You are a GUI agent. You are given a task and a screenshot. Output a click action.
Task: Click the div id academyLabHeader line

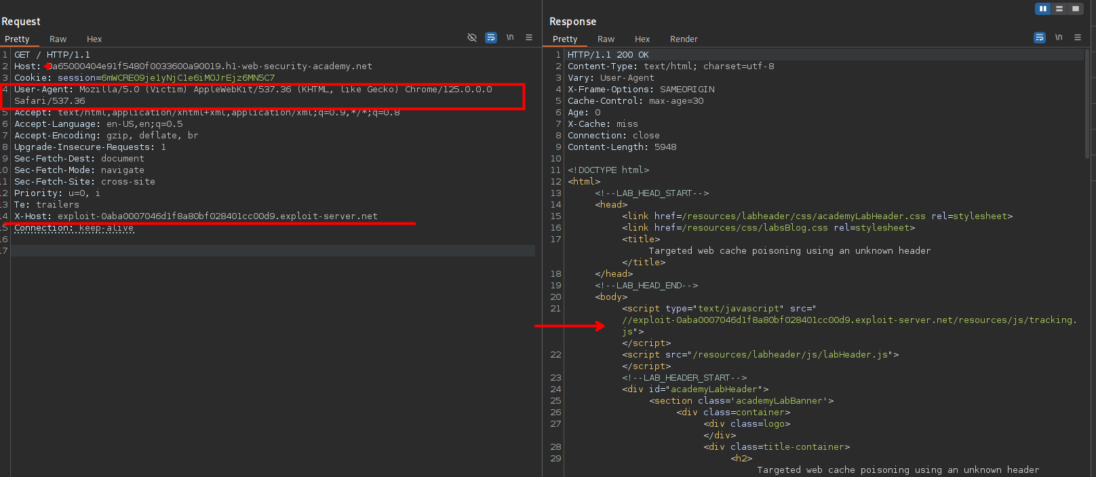pos(695,389)
